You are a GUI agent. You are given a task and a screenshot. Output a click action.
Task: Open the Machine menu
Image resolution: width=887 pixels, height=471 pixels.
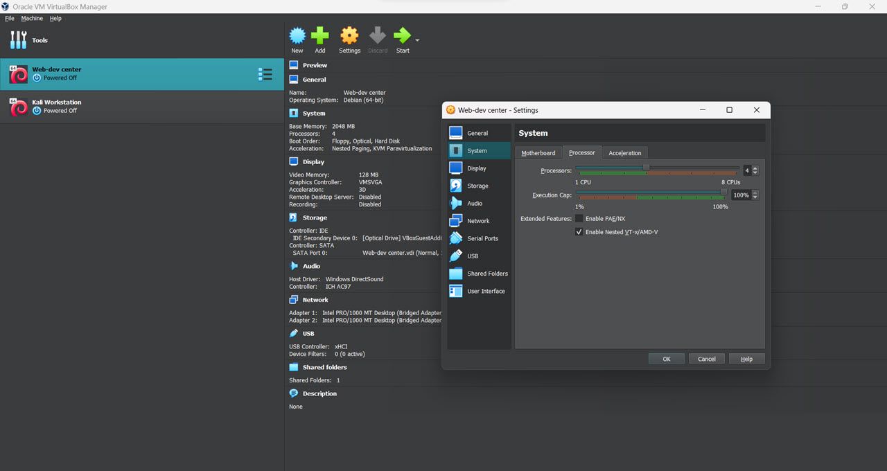coord(31,18)
